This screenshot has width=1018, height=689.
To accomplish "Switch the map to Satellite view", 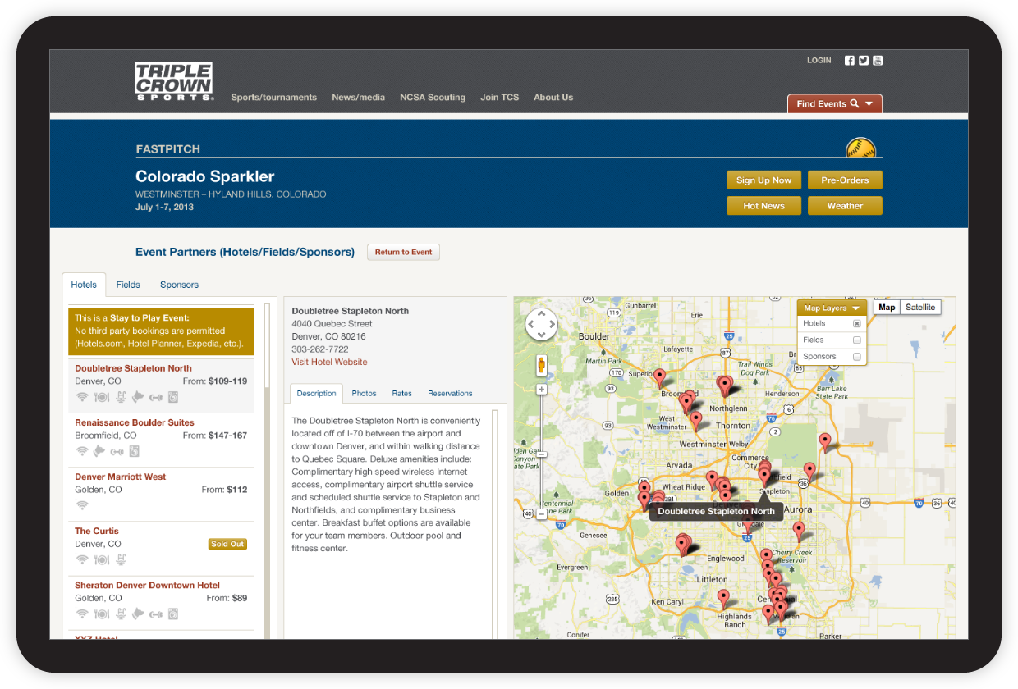I will (920, 308).
